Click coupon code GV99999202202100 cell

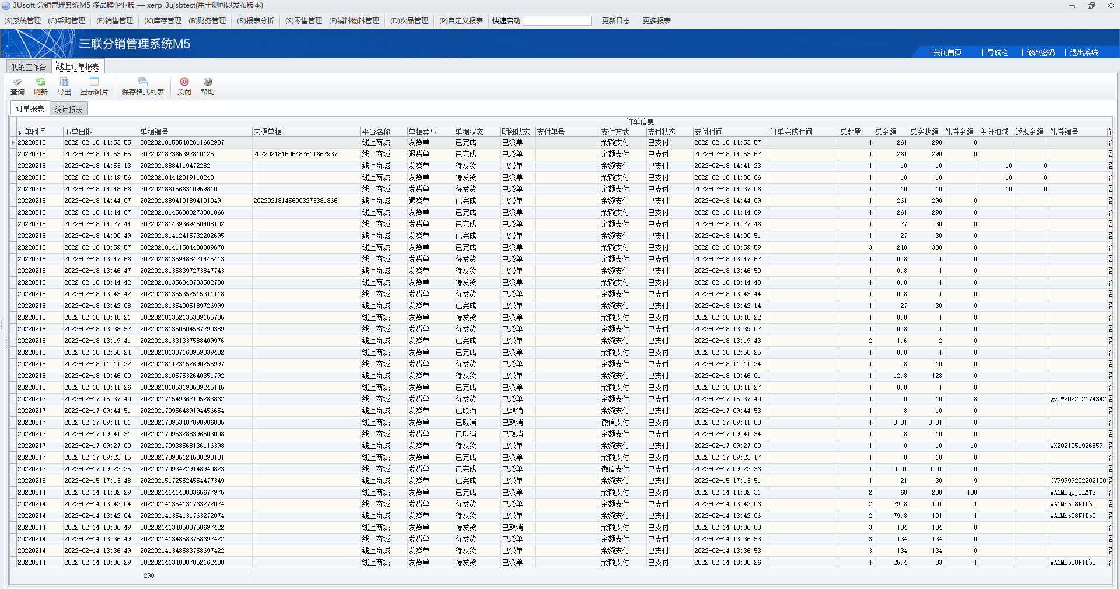coord(1077,481)
